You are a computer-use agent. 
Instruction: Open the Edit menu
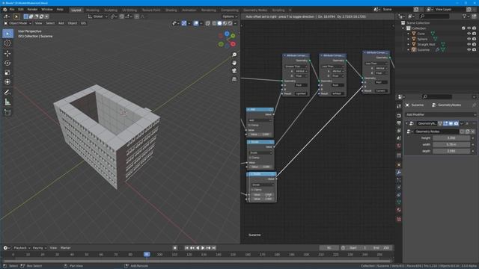20,10
